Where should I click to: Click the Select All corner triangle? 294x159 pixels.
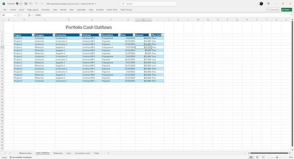click(x=2, y=20)
